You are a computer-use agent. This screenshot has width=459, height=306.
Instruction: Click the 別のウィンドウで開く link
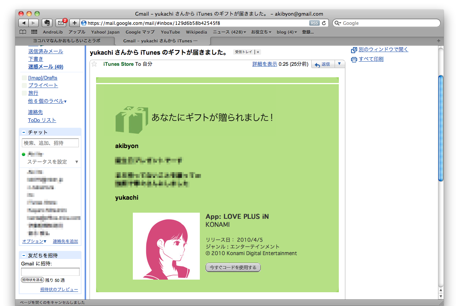click(x=384, y=49)
